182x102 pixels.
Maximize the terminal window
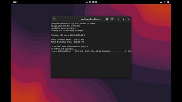point(123,19)
